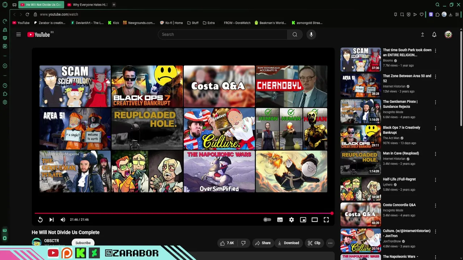
Task: Open Internet Historian channel under Area 50 video
Action: click(x=394, y=86)
